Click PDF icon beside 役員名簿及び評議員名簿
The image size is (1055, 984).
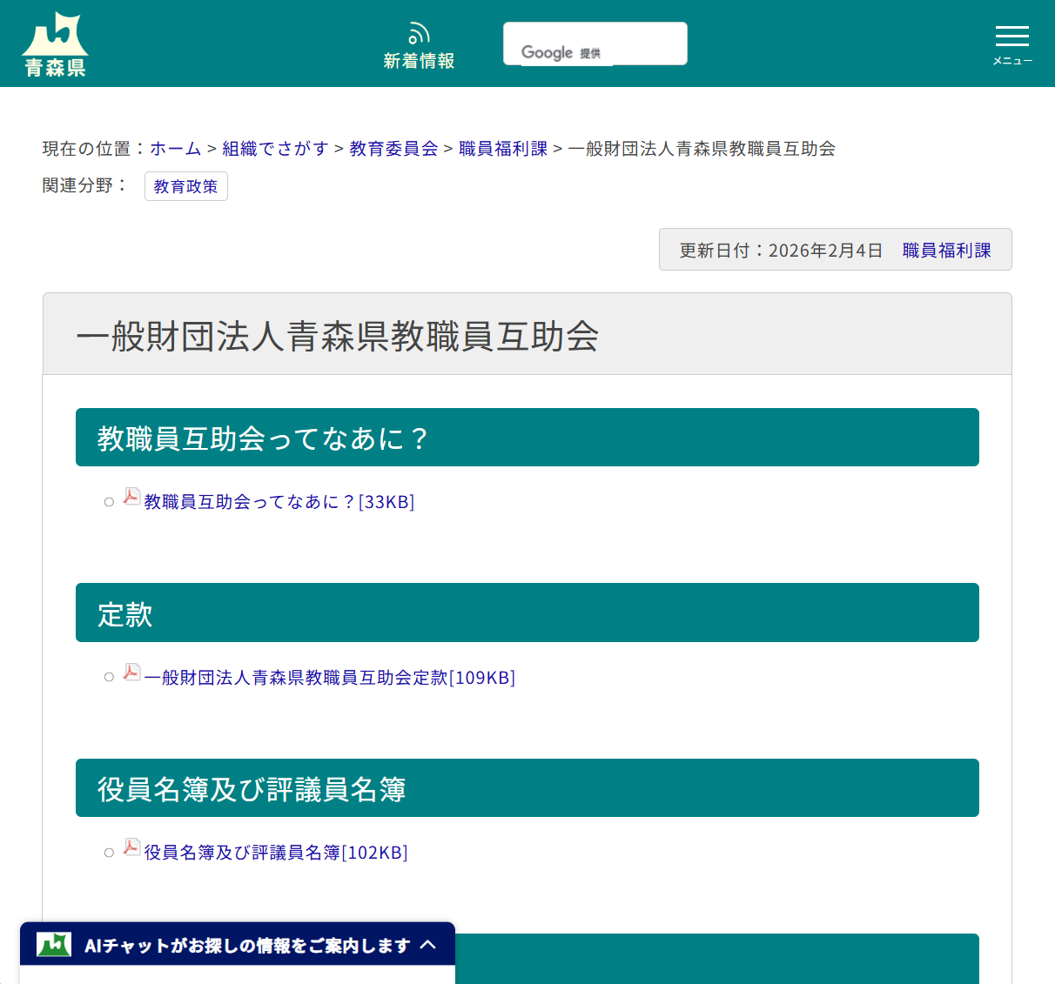click(x=131, y=847)
